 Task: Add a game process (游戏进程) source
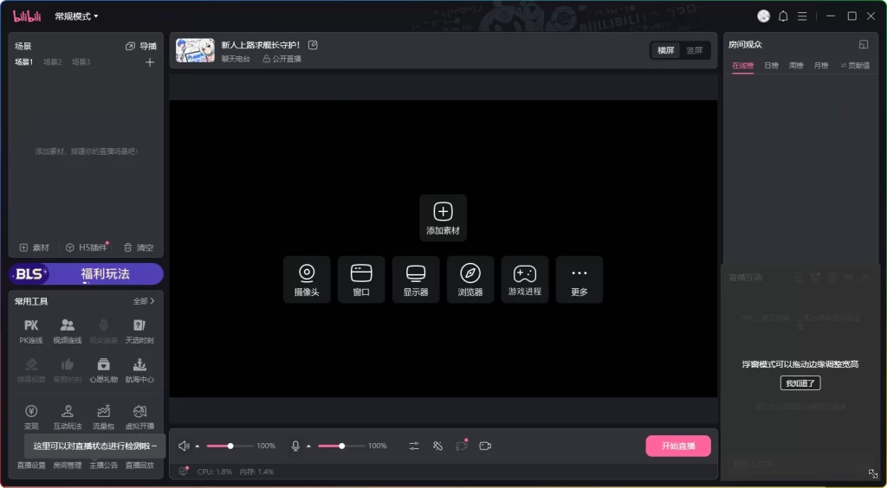click(x=524, y=279)
